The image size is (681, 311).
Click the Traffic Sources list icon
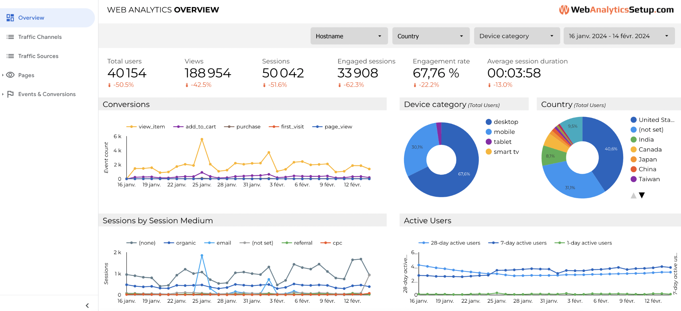click(10, 56)
